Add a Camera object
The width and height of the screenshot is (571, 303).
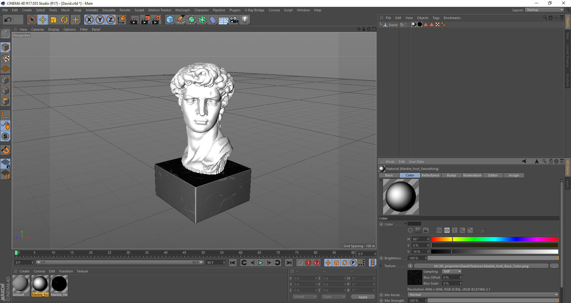coord(234,20)
